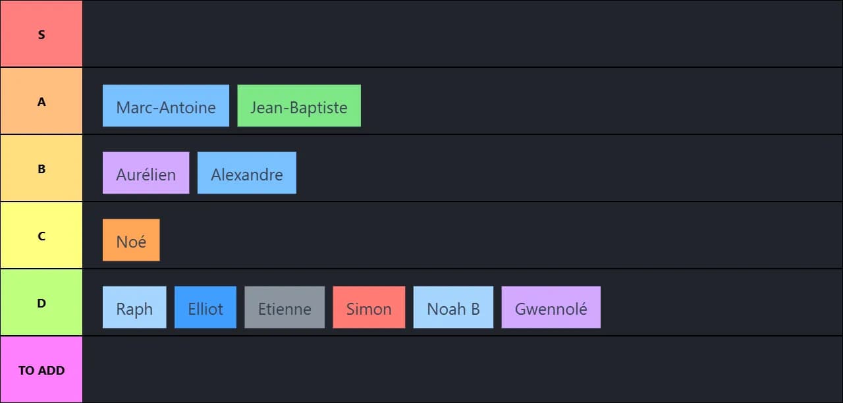Click the pink TO ADD label
The image size is (843, 403).
tap(41, 369)
